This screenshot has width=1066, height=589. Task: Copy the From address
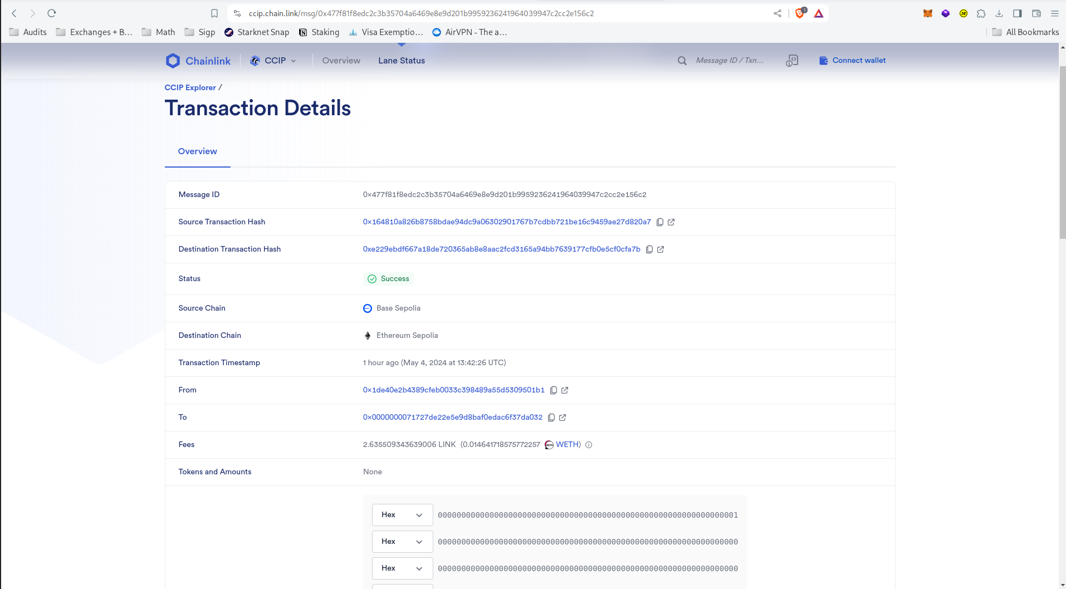[554, 390]
